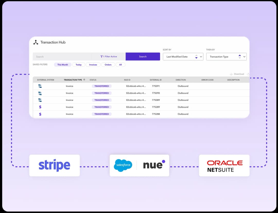Select the All filter tab
The width and height of the screenshot is (278, 213).
coord(120,65)
